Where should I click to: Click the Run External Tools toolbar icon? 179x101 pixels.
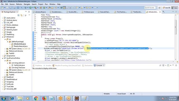[36, 8]
